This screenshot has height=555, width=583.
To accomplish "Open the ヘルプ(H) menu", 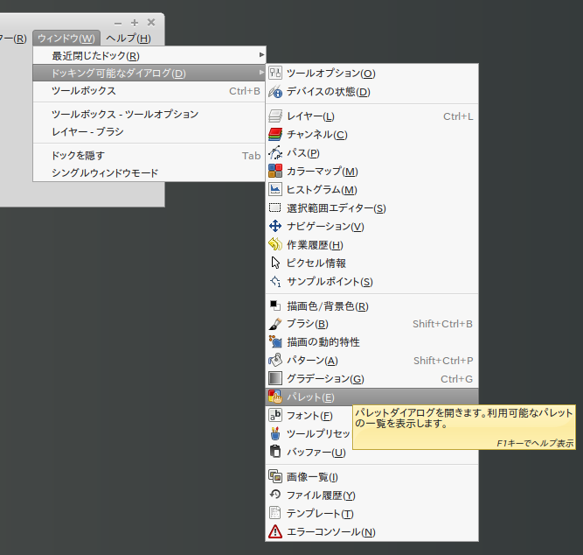I will [x=128, y=39].
